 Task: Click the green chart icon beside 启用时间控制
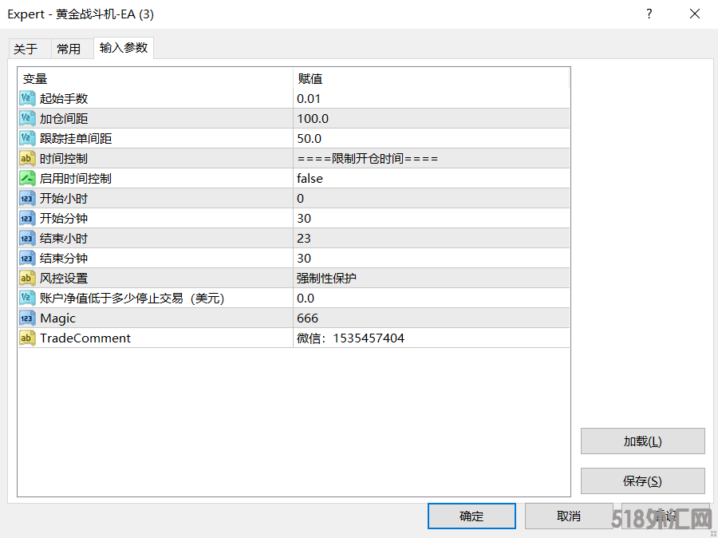click(26, 178)
